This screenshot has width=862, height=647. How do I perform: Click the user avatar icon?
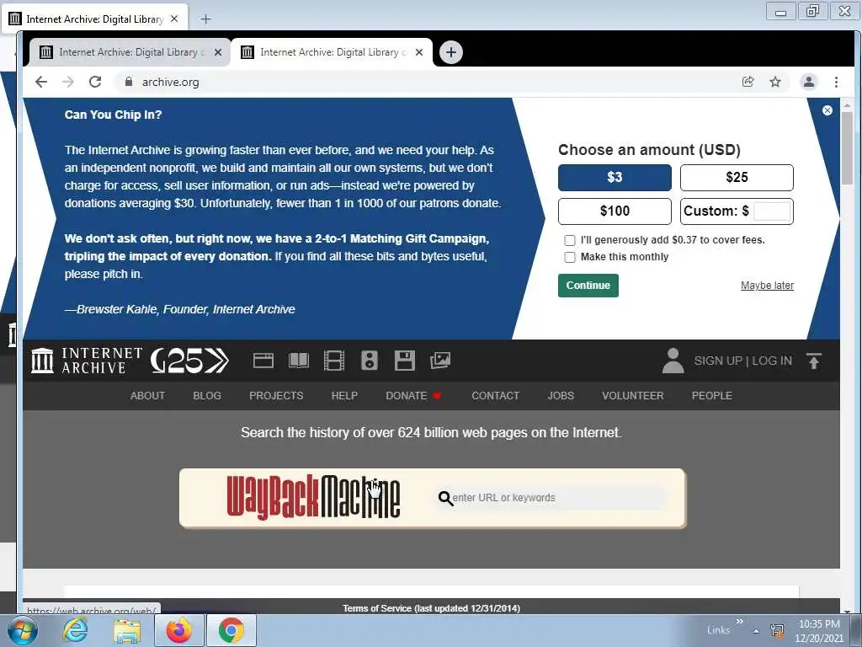click(673, 361)
